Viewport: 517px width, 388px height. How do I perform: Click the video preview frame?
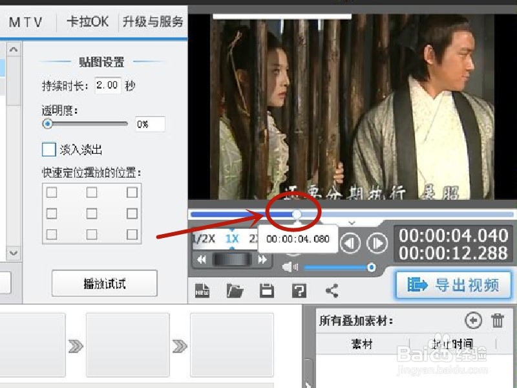click(352, 107)
